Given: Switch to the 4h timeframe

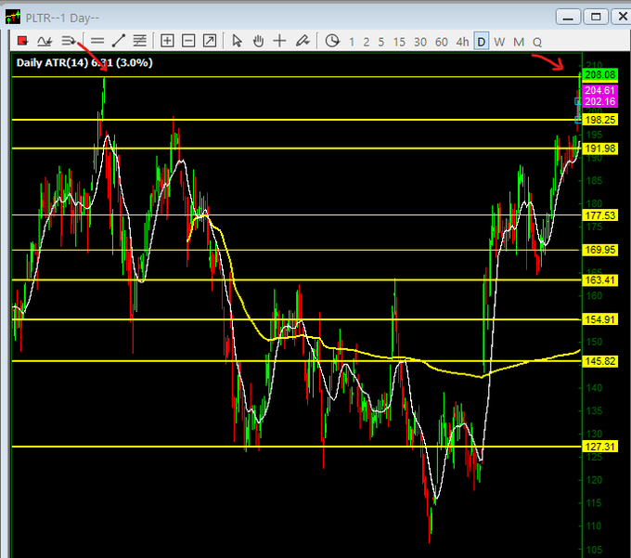Looking at the screenshot, I should click(x=462, y=42).
